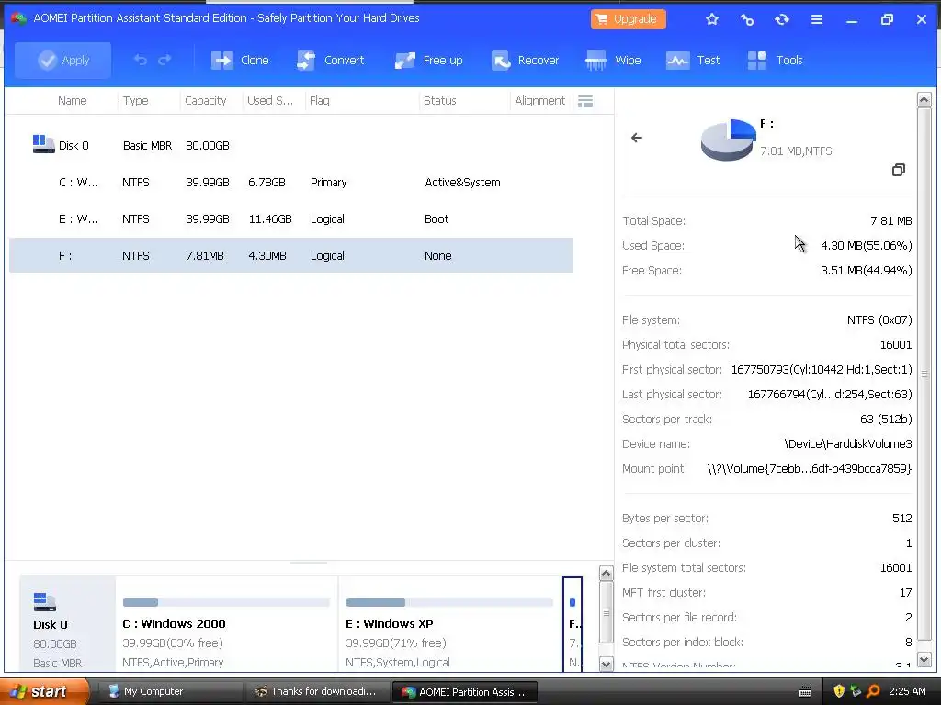Sort by the Used Space column header

tap(270, 101)
